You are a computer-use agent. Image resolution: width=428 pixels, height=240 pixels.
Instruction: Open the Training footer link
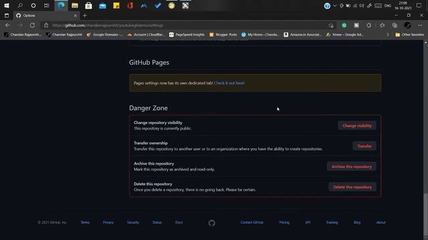332,222
